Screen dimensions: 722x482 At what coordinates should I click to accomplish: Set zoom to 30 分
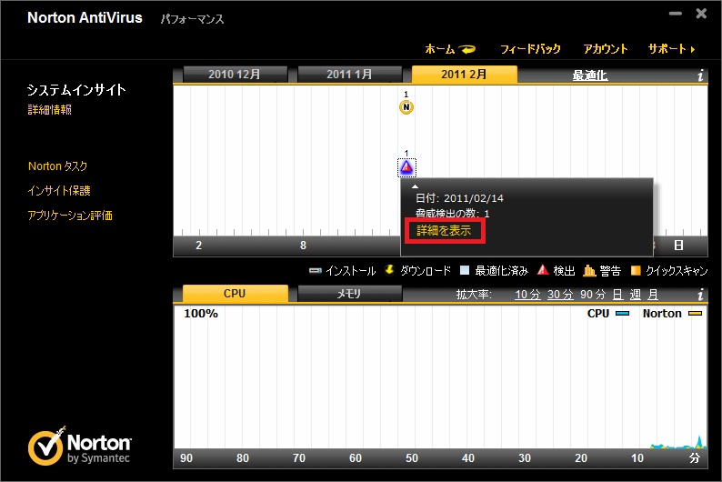tap(560, 295)
